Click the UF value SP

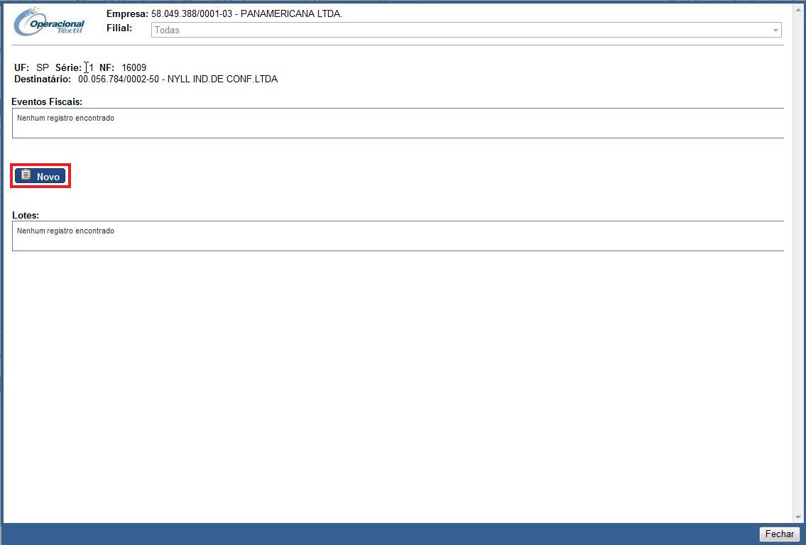coord(43,67)
